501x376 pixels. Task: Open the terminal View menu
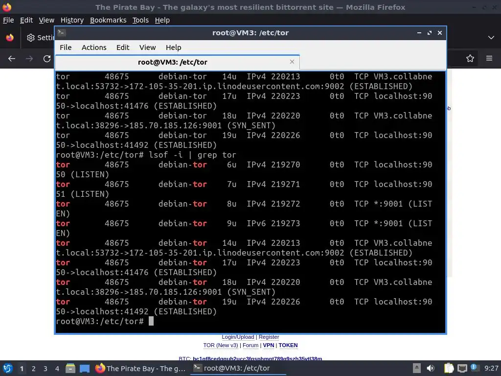(147, 47)
